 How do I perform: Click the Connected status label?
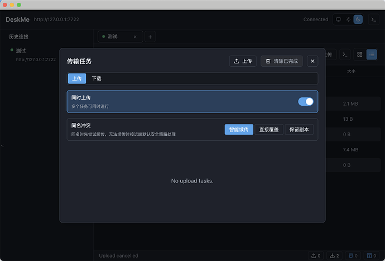pyautogui.click(x=315, y=19)
